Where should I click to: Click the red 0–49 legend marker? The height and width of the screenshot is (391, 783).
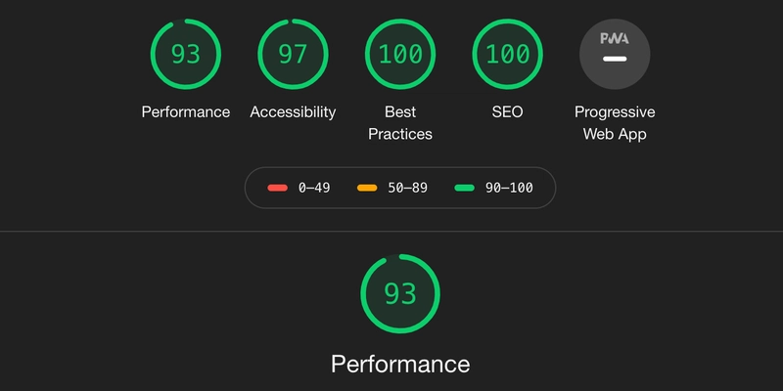pos(277,188)
